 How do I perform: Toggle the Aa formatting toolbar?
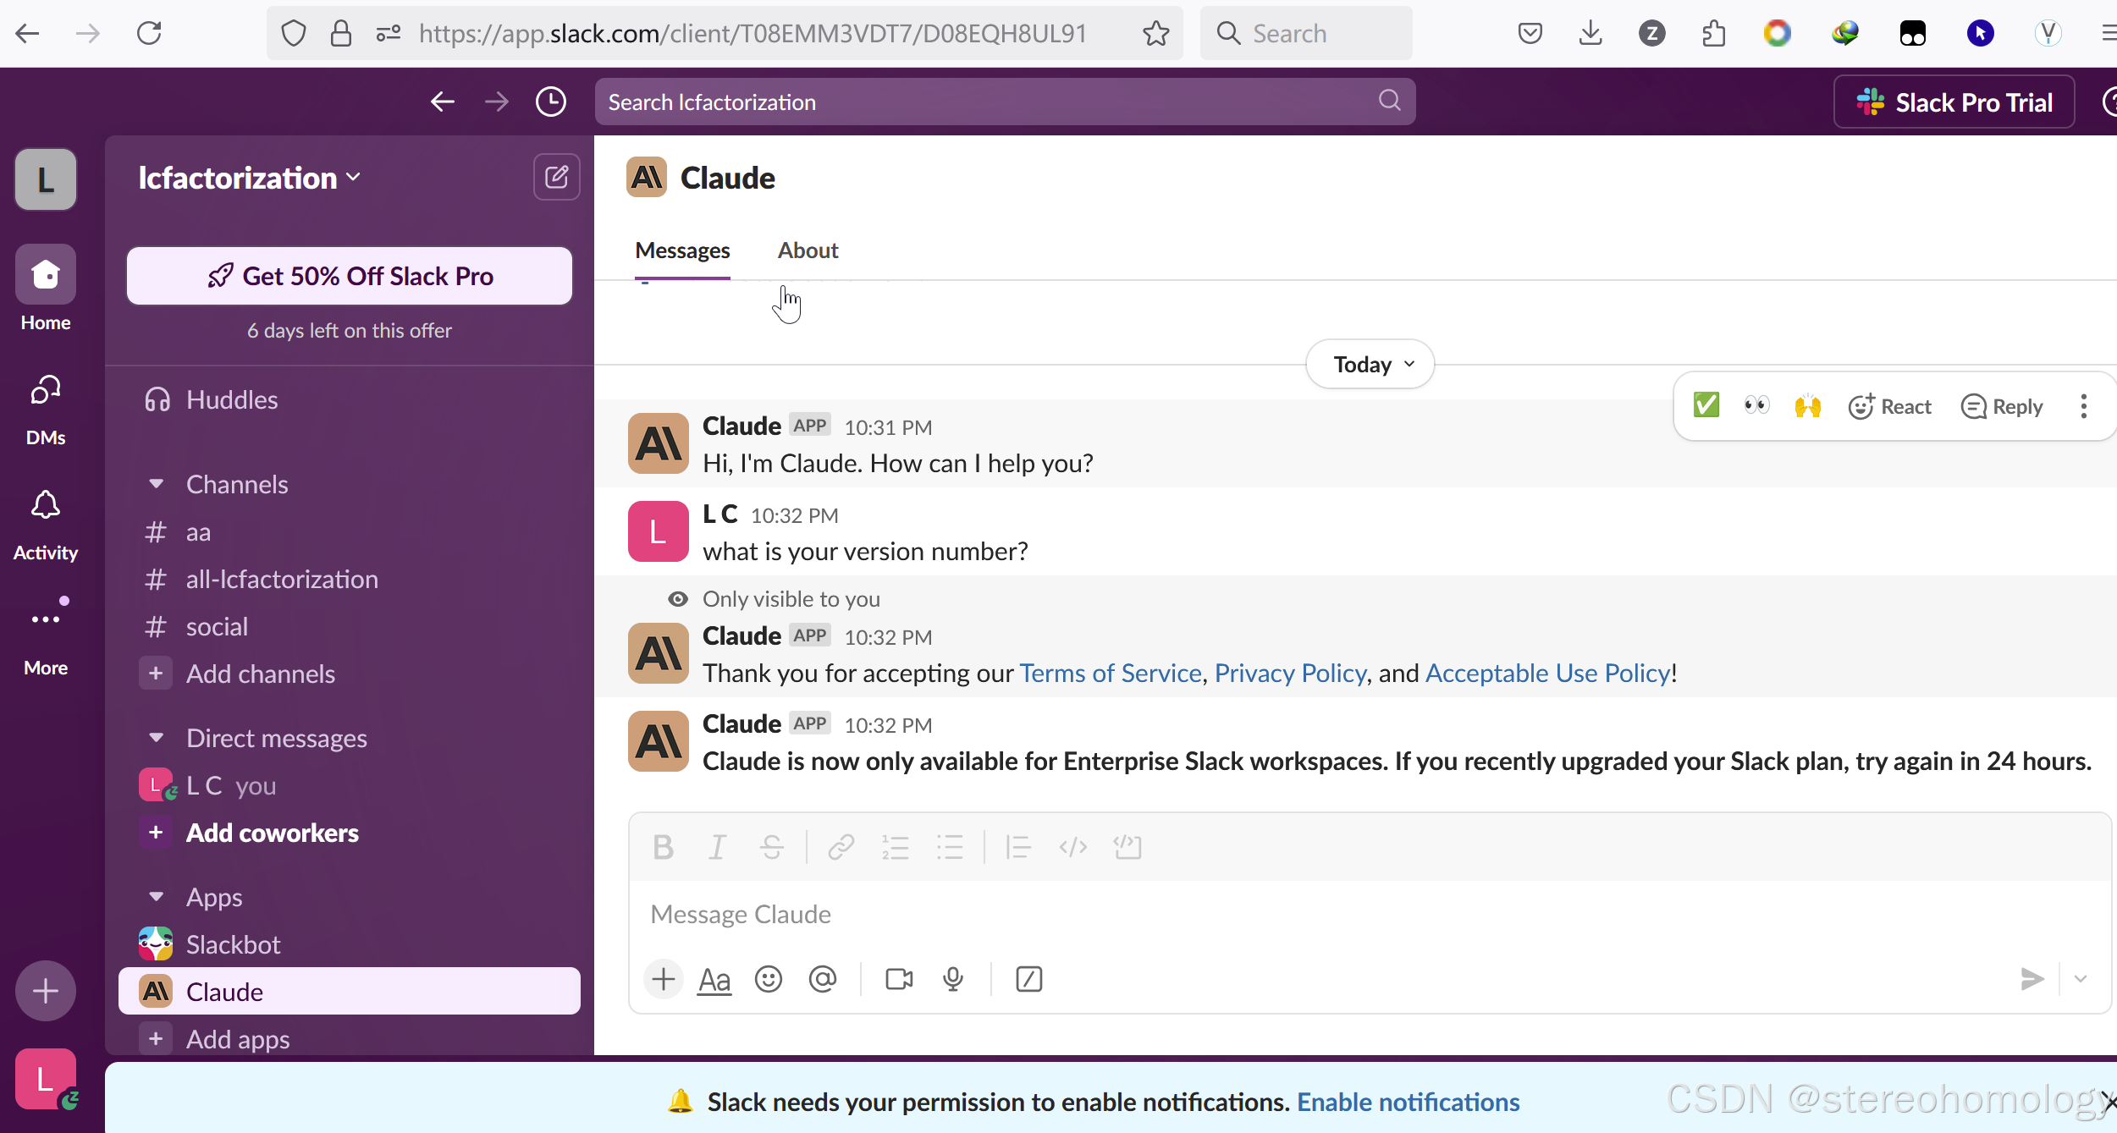(714, 980)
